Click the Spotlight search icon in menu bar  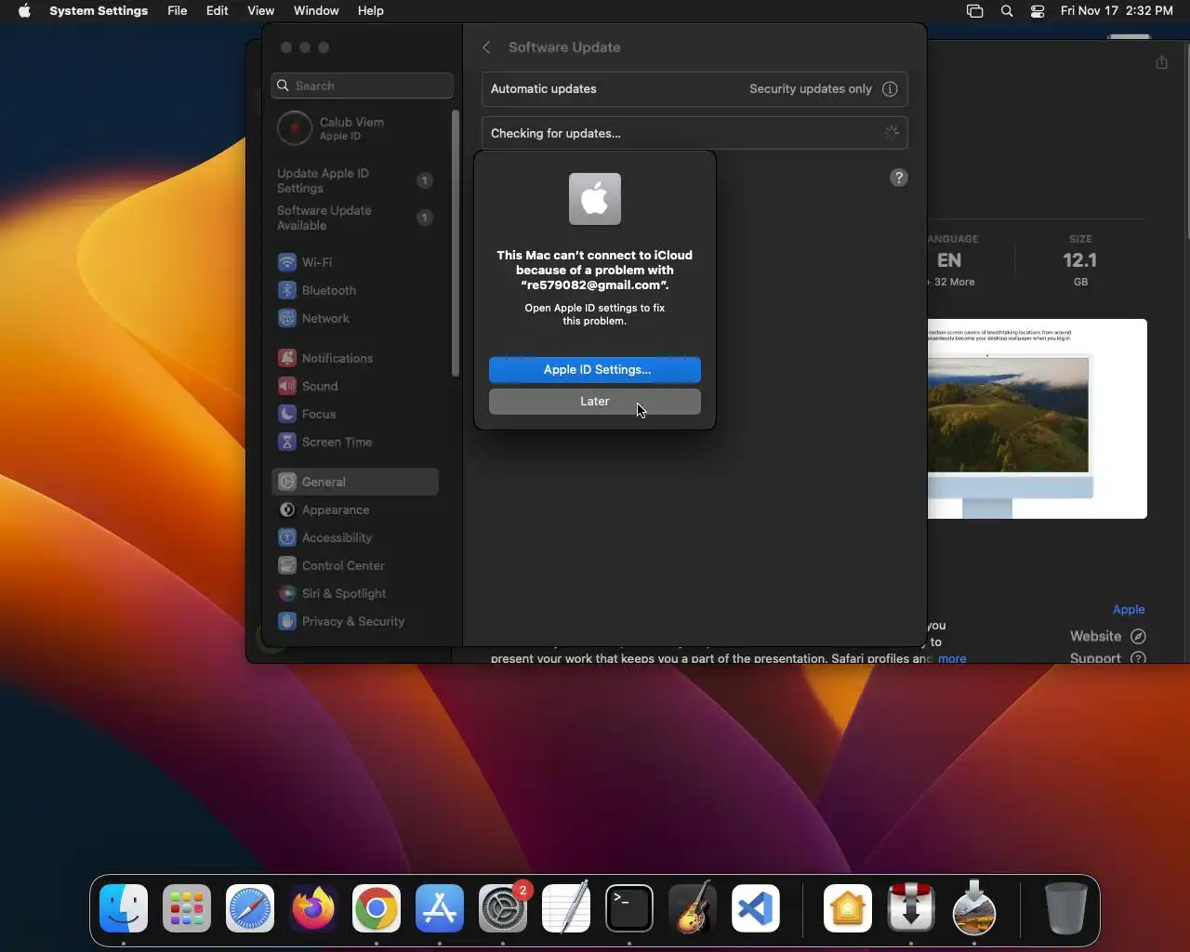pos(1007,11)
